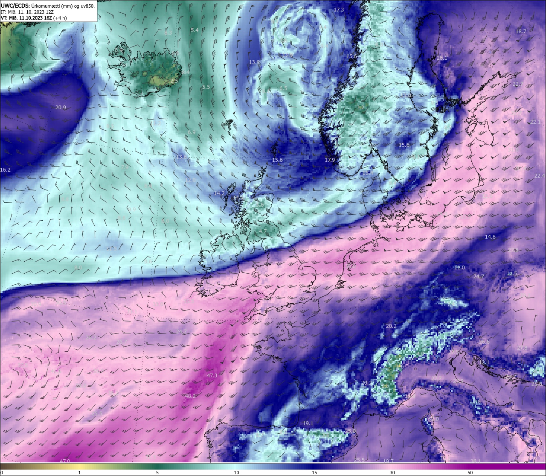Click the map value '25.0' near the Pyrenees coast

(350, 431)
